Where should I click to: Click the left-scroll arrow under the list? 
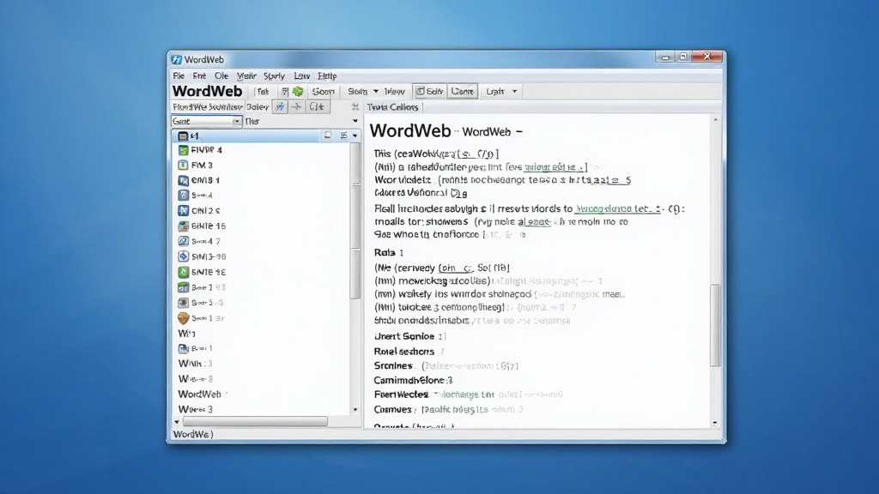pos(177,422)
